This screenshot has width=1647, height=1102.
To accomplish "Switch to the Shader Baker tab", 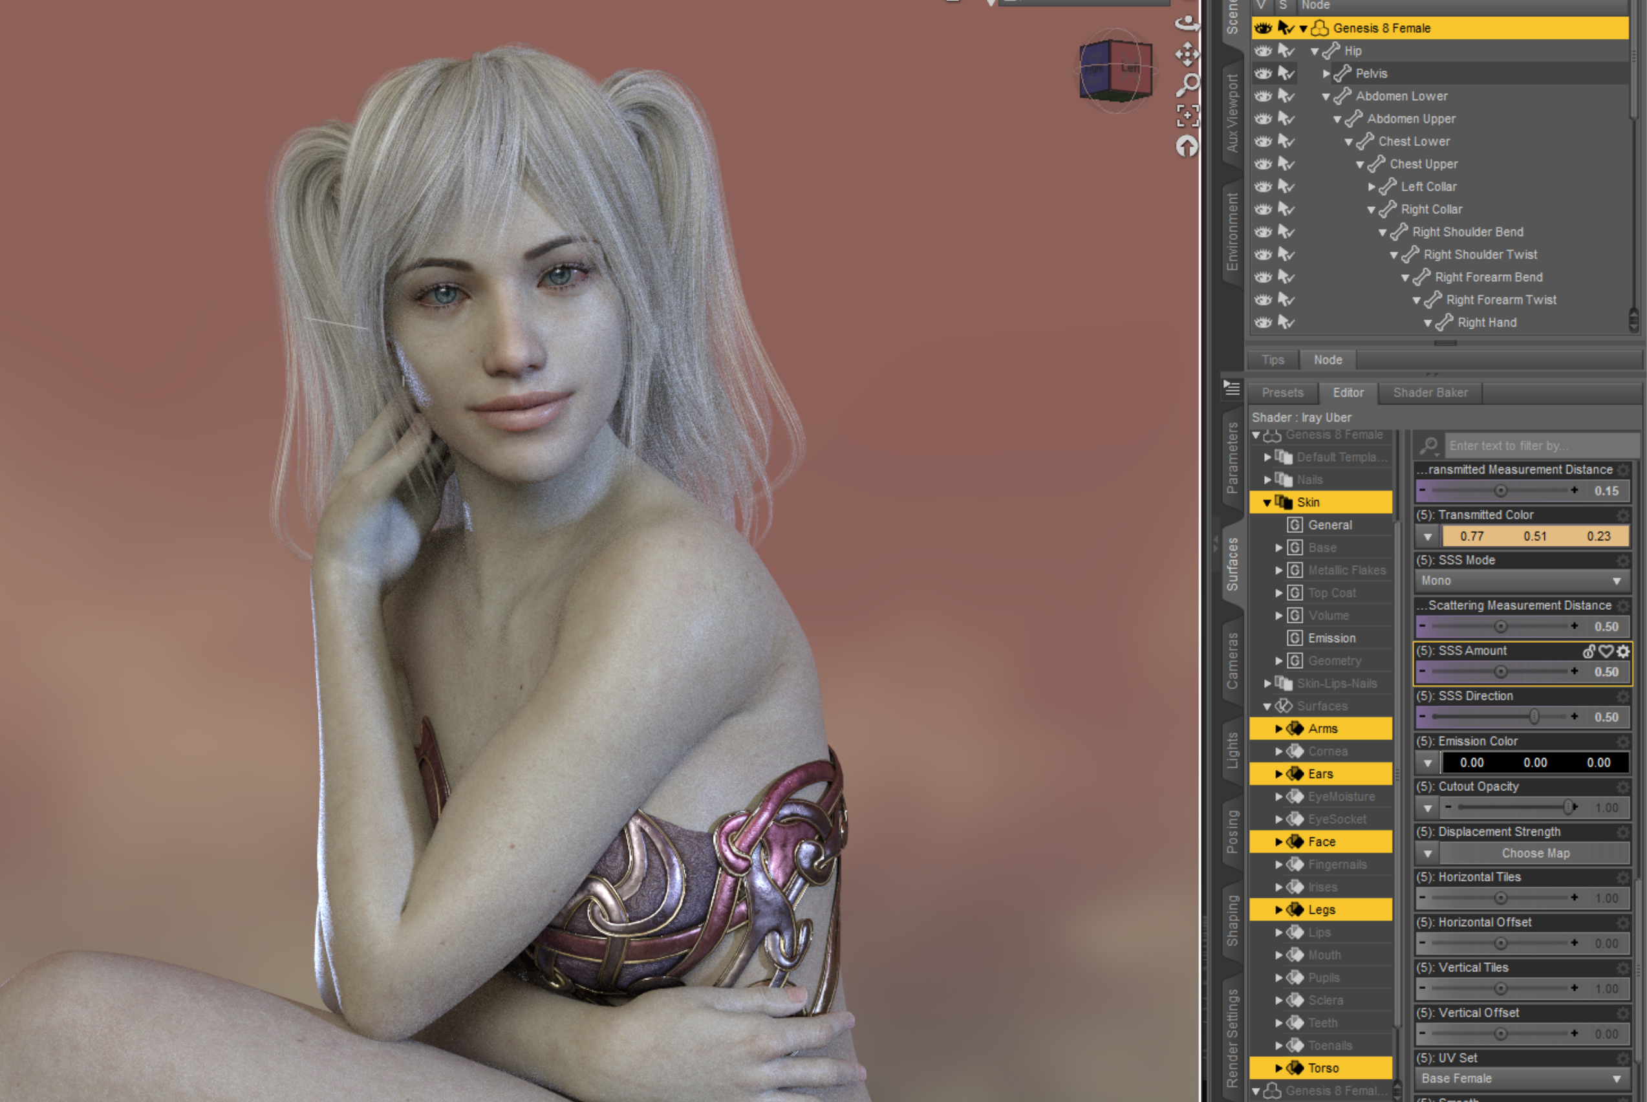I will point(1430,393).
